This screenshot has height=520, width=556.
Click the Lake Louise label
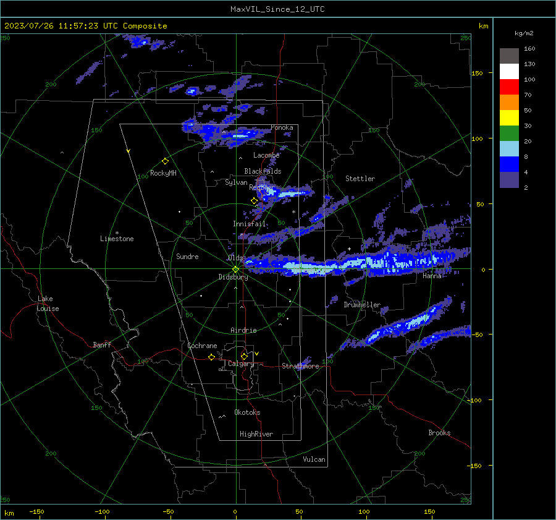pos(48,304)
